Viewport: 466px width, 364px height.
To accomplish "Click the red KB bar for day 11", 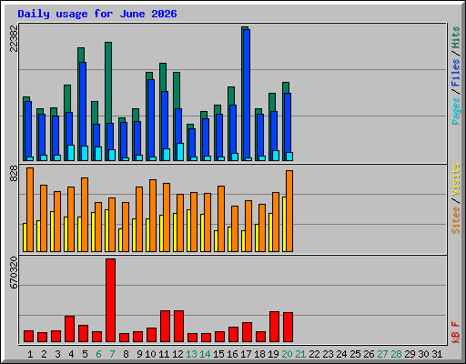I will [165, 327].
